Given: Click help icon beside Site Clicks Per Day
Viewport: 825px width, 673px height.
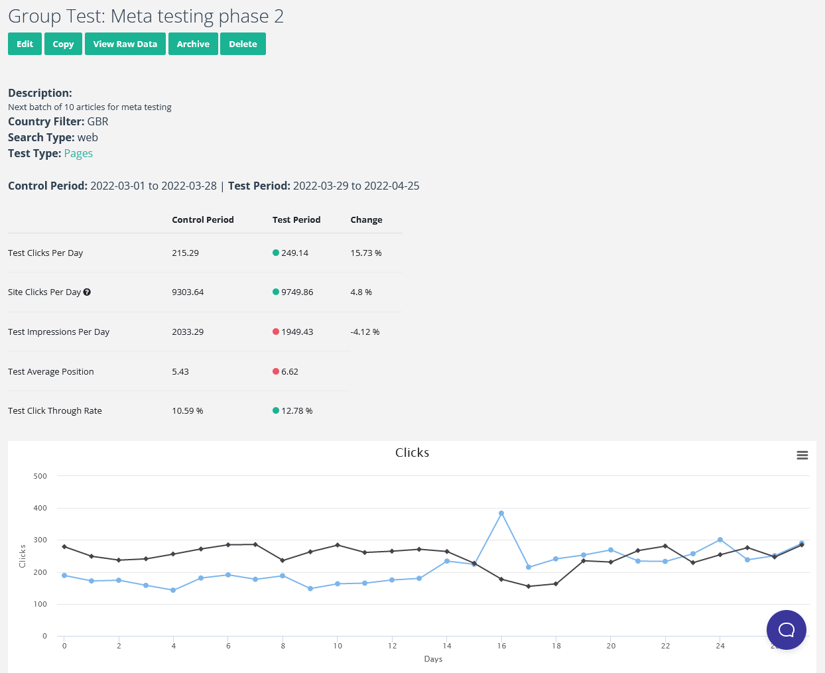Looking at the screenshot, I should [x=87, y=292].
